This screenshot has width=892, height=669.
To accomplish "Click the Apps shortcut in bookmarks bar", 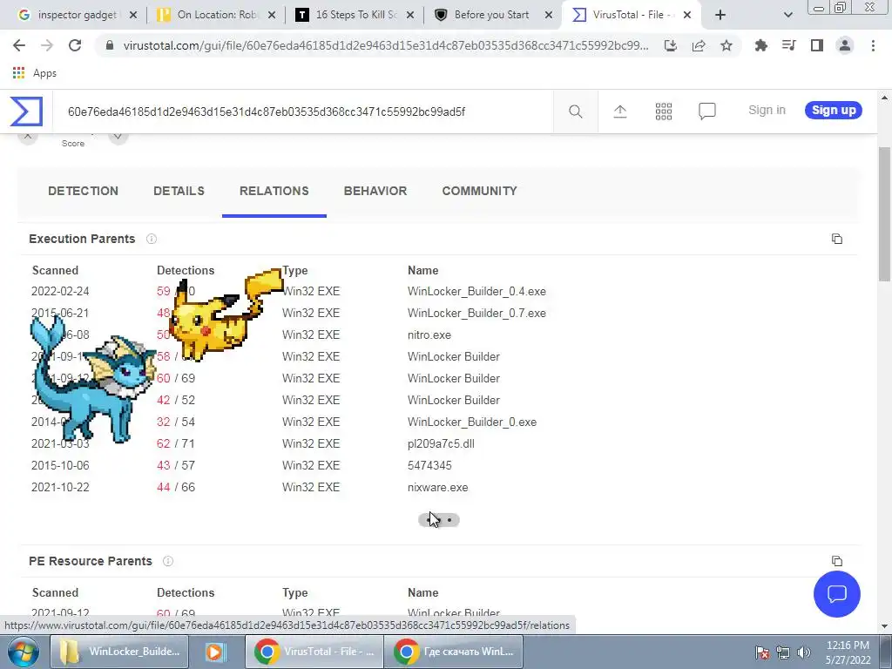I will pyautogui.click(x=34, y=73).
